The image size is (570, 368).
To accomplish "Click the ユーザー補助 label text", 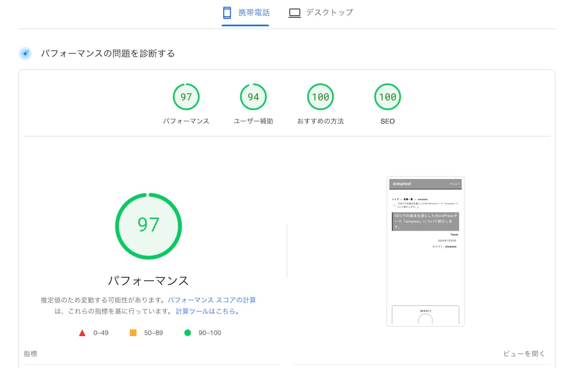I will [x=253, y=121].
